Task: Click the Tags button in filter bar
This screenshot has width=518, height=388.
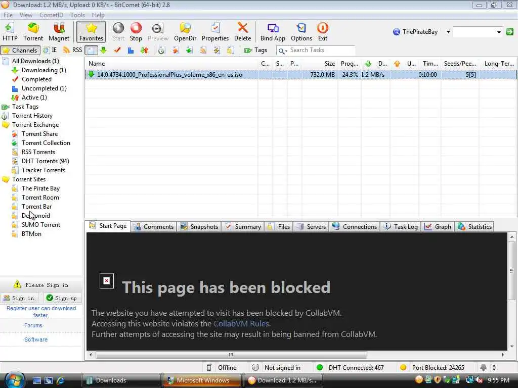Action: (255, 50)
